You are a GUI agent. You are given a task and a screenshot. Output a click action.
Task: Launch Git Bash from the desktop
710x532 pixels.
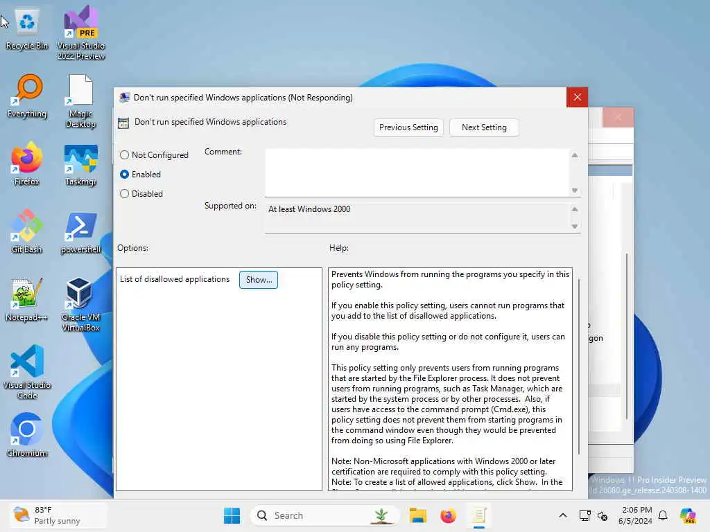coord(27,231)
